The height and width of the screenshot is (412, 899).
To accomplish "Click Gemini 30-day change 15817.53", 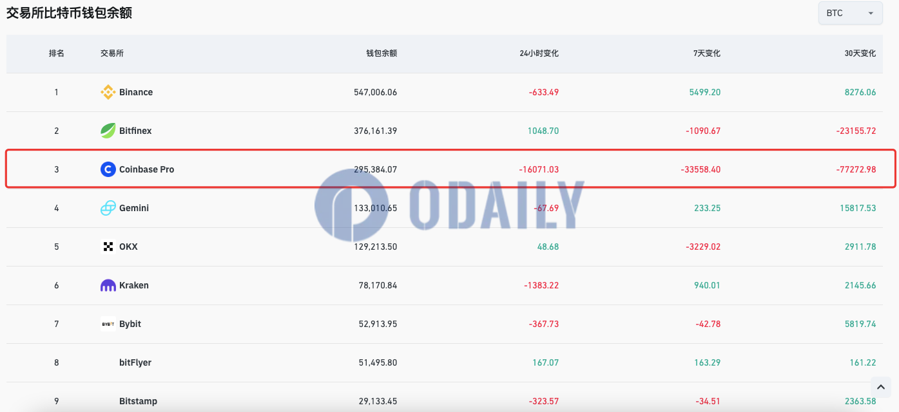I will tap(858, 208).
